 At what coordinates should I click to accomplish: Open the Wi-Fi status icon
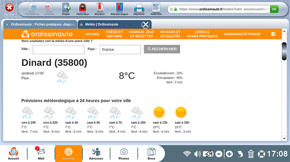coord(187,154)
